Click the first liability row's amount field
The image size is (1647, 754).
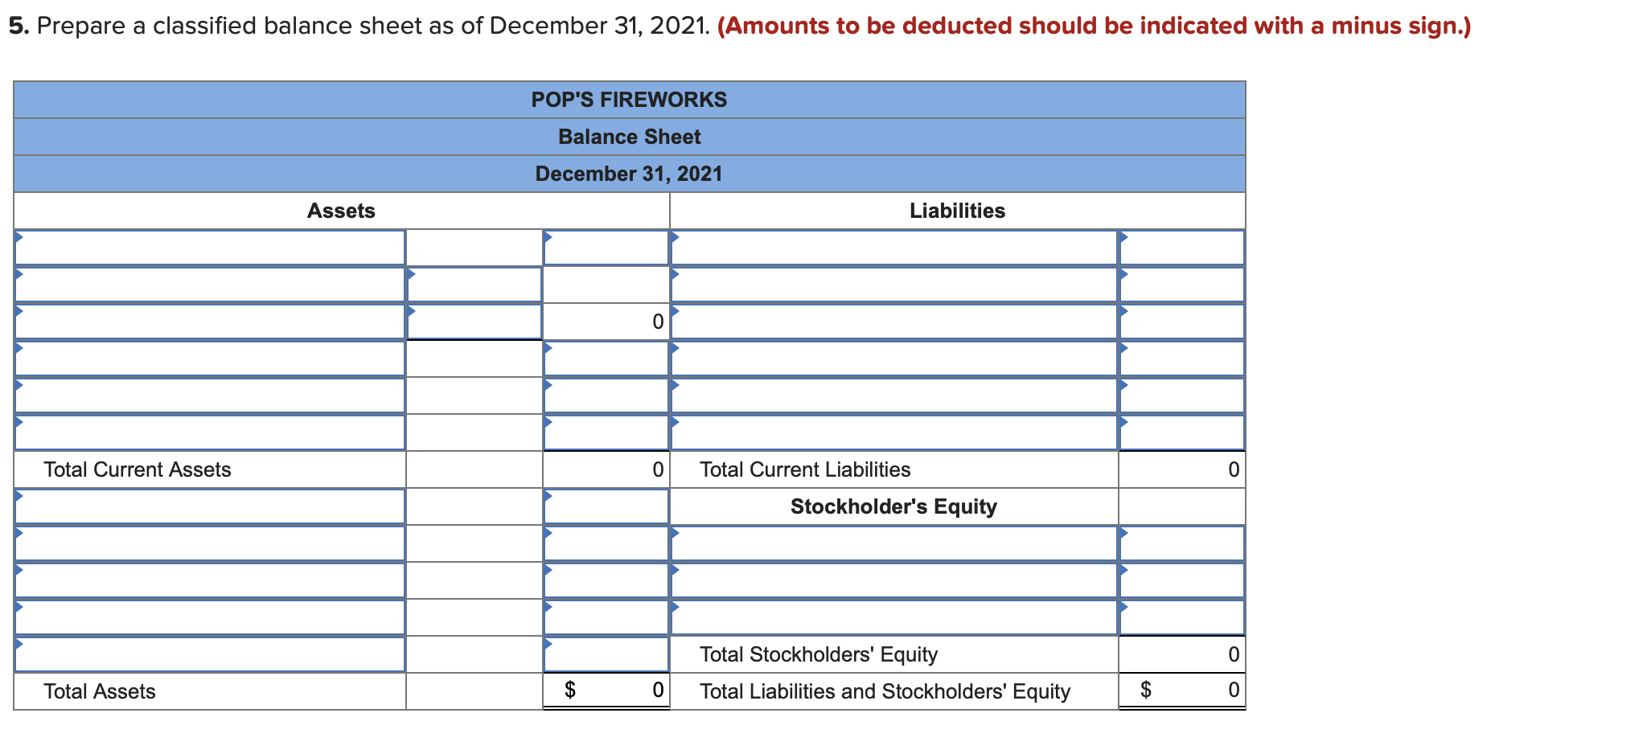[1182, 248]
